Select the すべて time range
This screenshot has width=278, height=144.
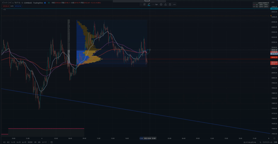pos(45,142)
